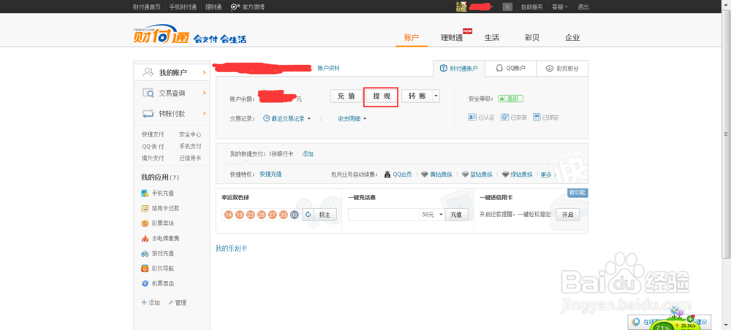The height and width of the screenshot is (330, 731).
Task: Select lottery ball number 14
Action: click(228, 215)
